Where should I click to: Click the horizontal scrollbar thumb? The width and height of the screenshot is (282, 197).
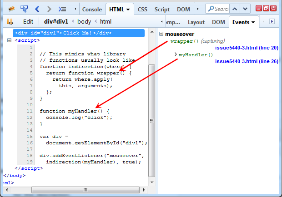pos(86,190)
